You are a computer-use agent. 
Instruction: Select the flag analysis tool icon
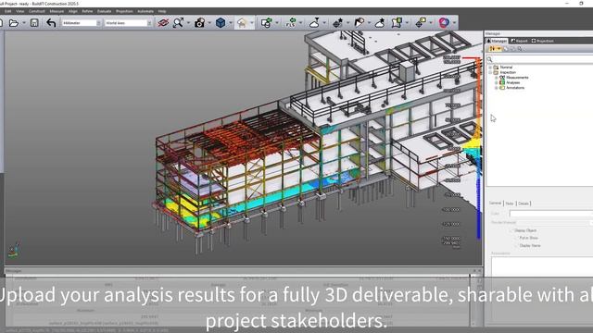pyautogui.click(x=359, y=23)
